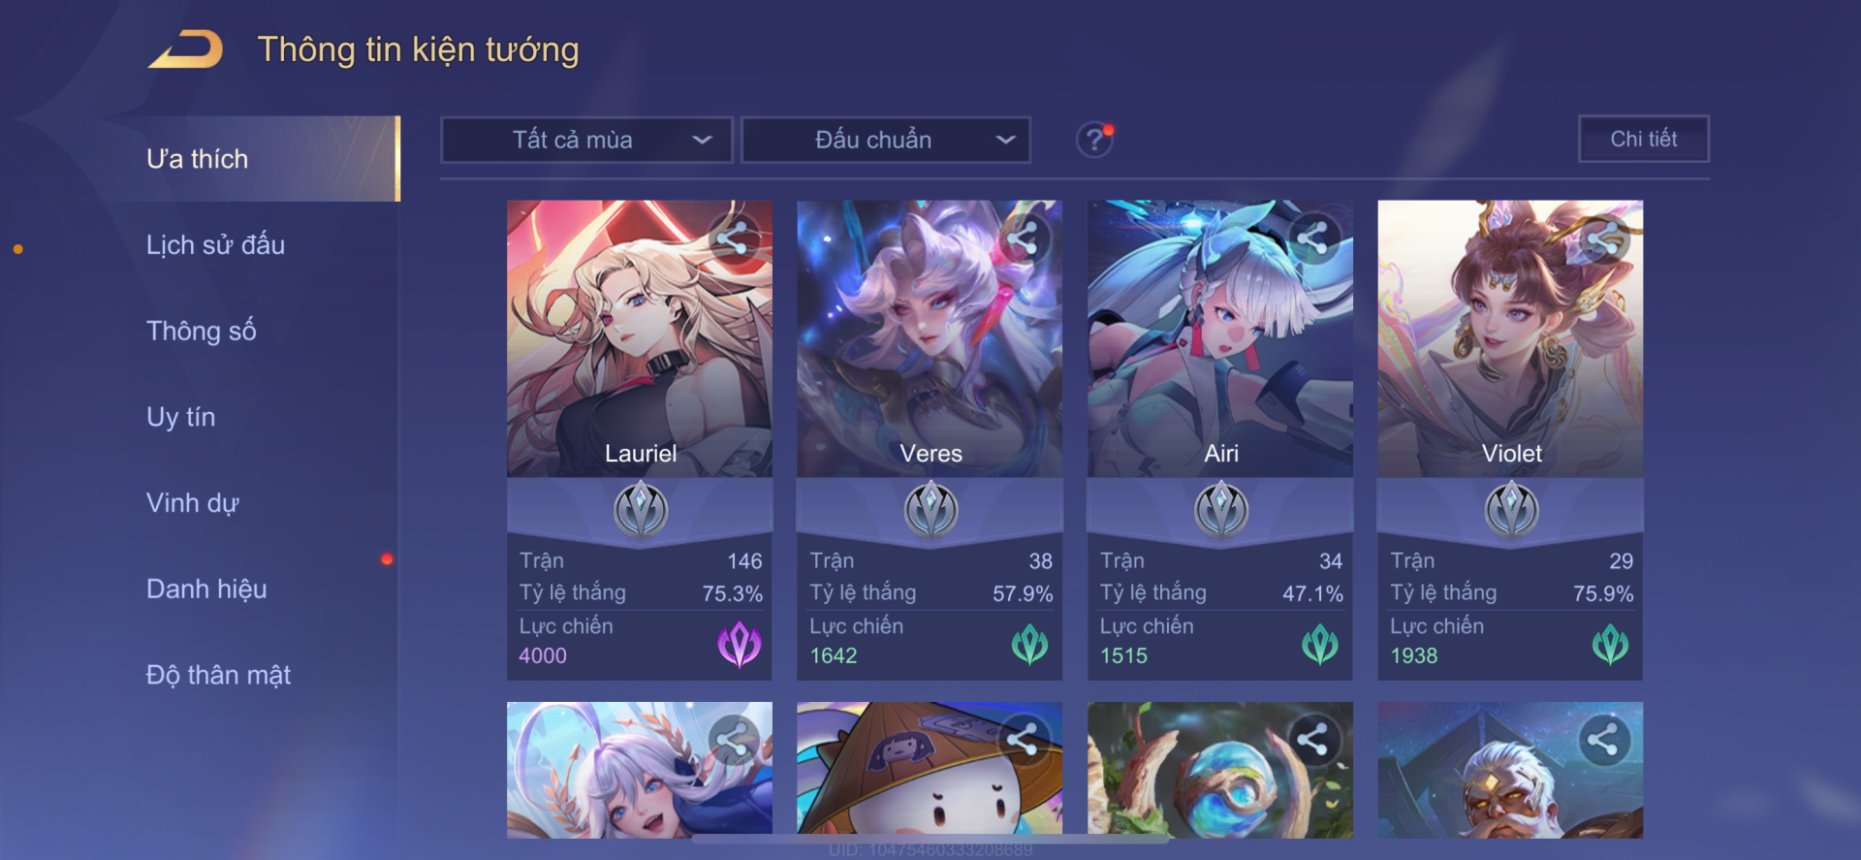Share Lauriel's hero card
This screenshot has height=860, width=1861.
coord(734,239)
